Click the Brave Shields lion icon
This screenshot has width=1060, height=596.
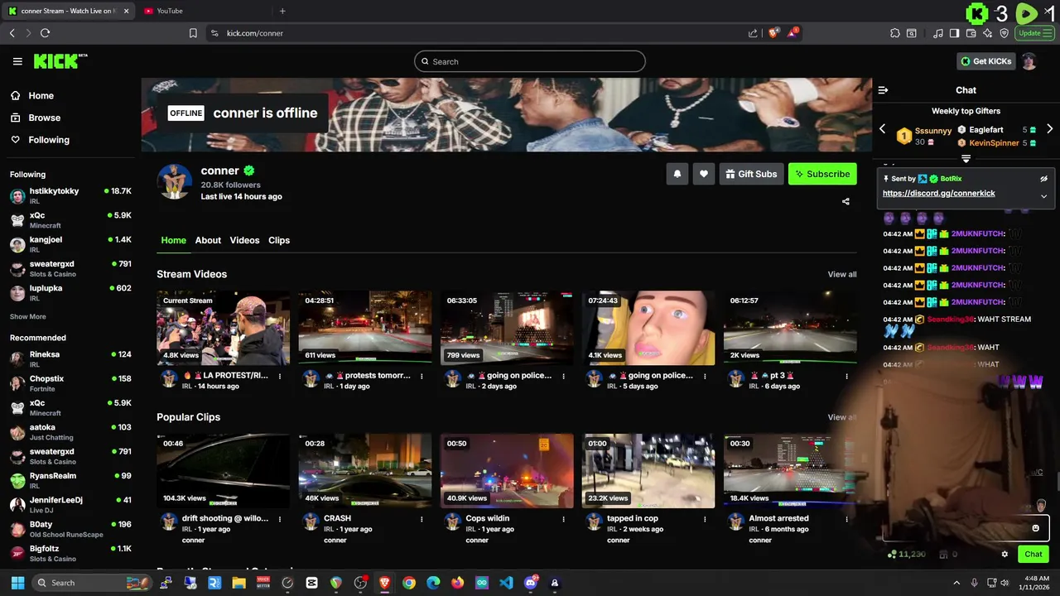(x=773, y=33)
